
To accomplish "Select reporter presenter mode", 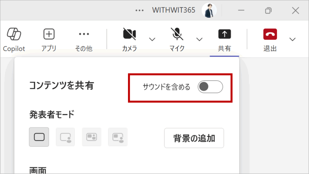I will coord(118,137).
